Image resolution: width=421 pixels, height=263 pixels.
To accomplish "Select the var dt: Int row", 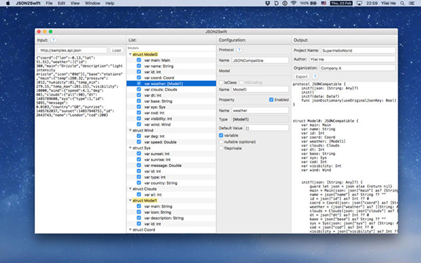I will (171, 95).
